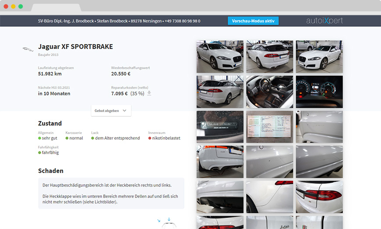Click the (35 %) percentage text

[x=137, y=94]
